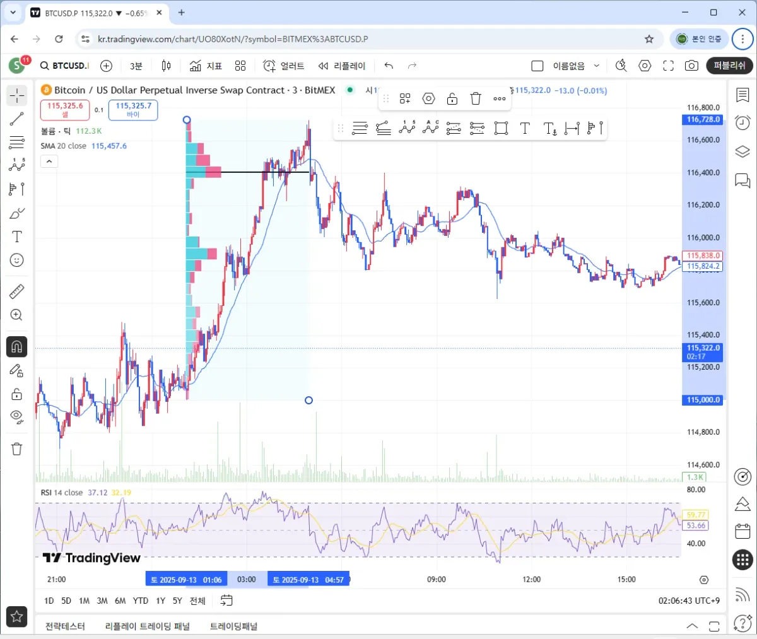The image size is (757, 639).
Task: Take a chart snapshot with camera icon
Action: pos(691,66)
